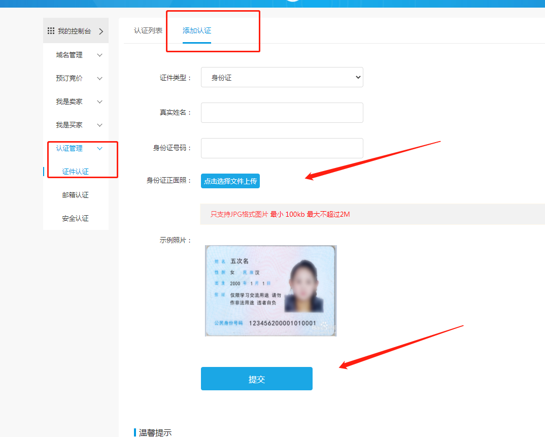Click the arrow next to 我的控制台
545x437 pixels.
[101, 31]
